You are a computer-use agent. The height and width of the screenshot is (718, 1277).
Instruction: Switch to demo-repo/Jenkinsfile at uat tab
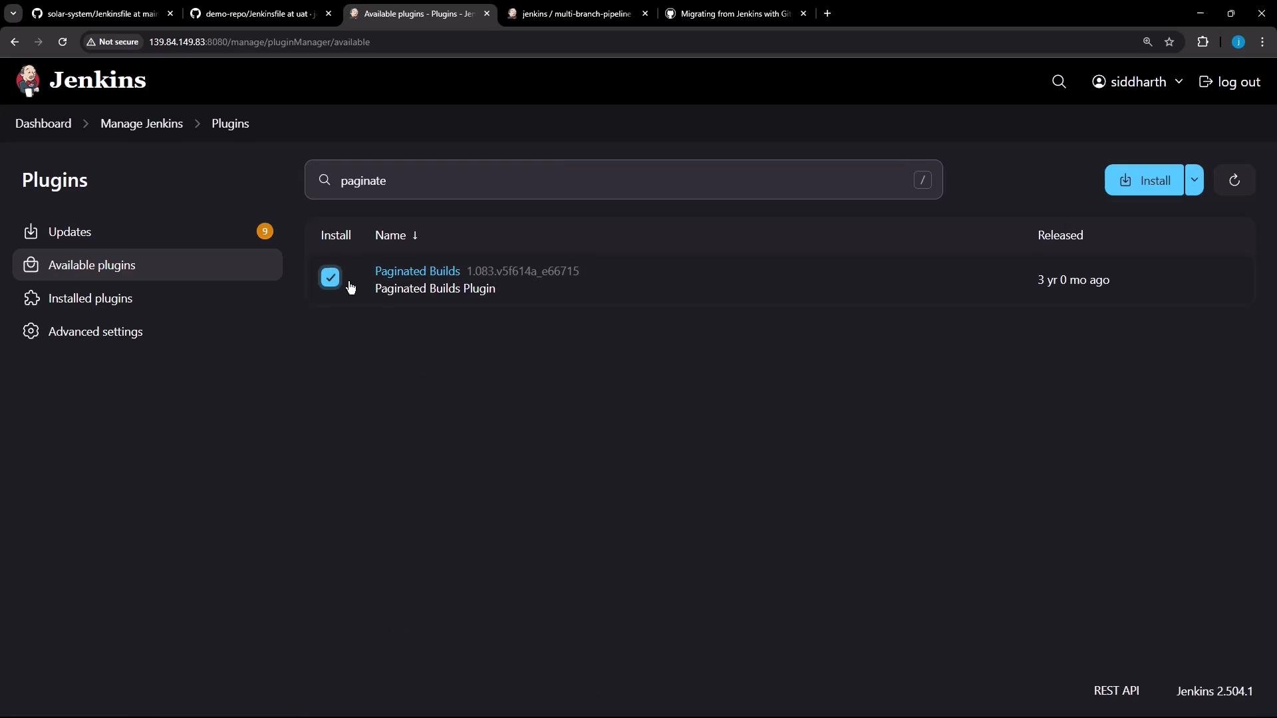click(x=259, y=13)
